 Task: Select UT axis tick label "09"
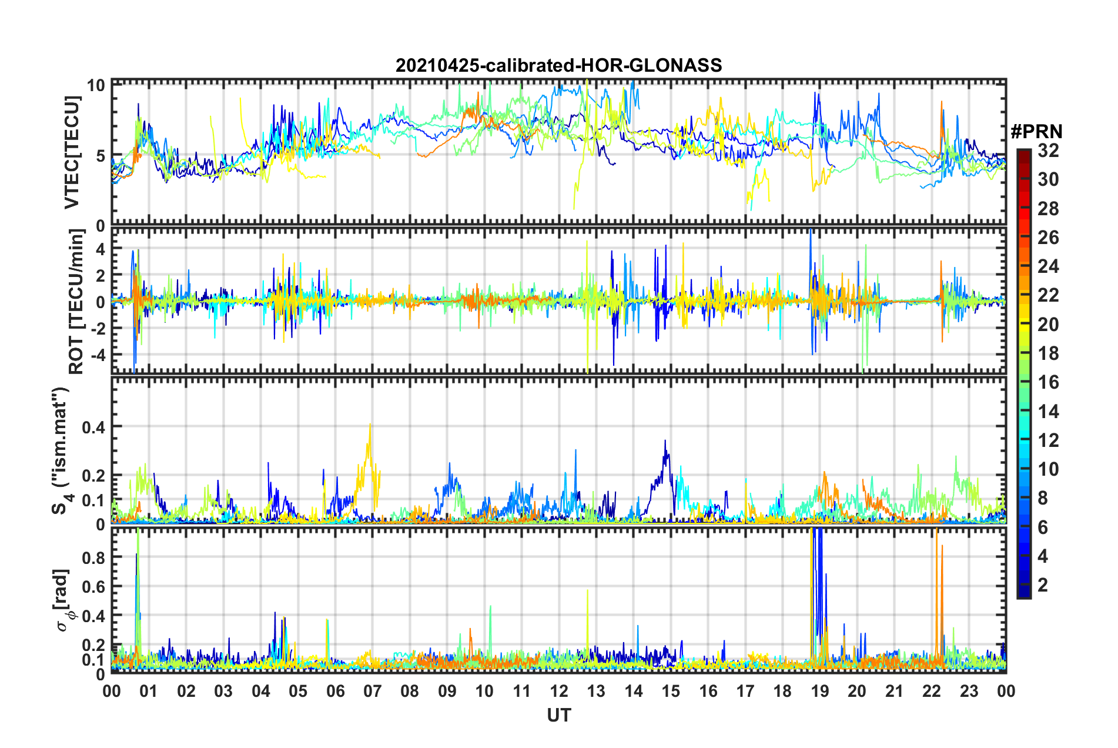[447, 691]
